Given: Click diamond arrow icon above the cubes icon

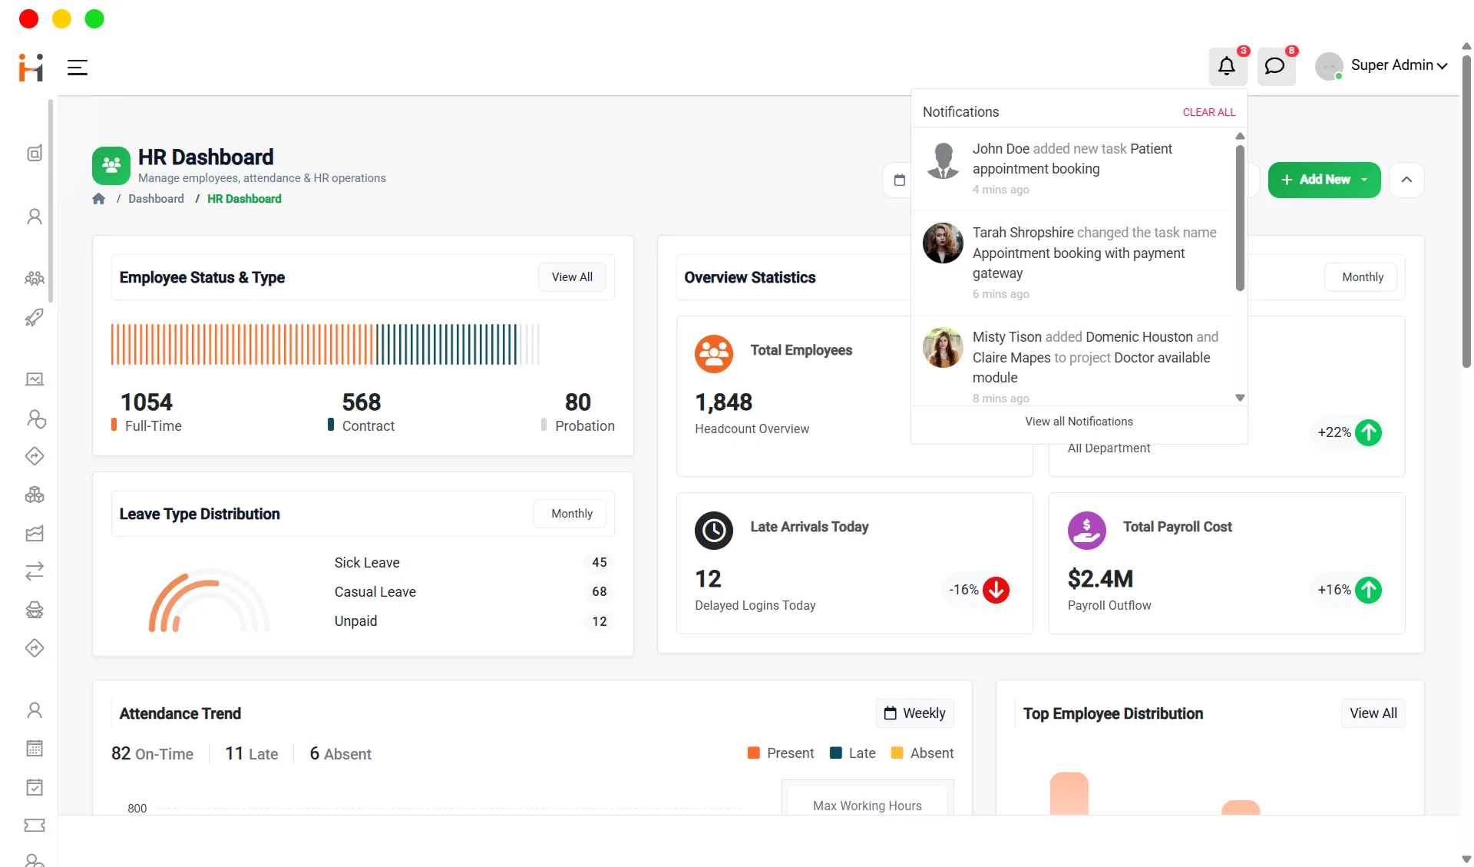Looking at the screenshot, I should pos(35,456).
